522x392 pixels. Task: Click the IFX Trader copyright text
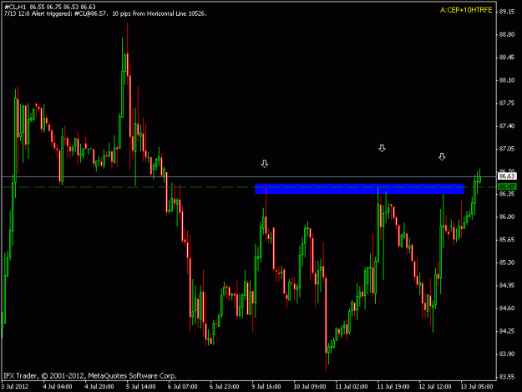90,375
